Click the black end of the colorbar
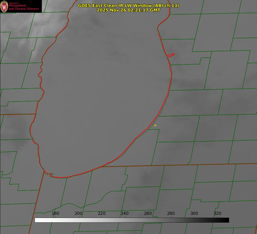 (227, 220)
